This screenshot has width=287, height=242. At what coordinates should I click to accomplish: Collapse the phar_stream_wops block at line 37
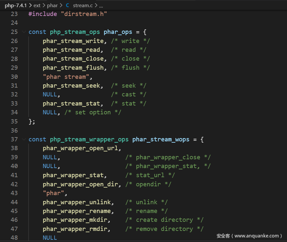click(24, 139)
